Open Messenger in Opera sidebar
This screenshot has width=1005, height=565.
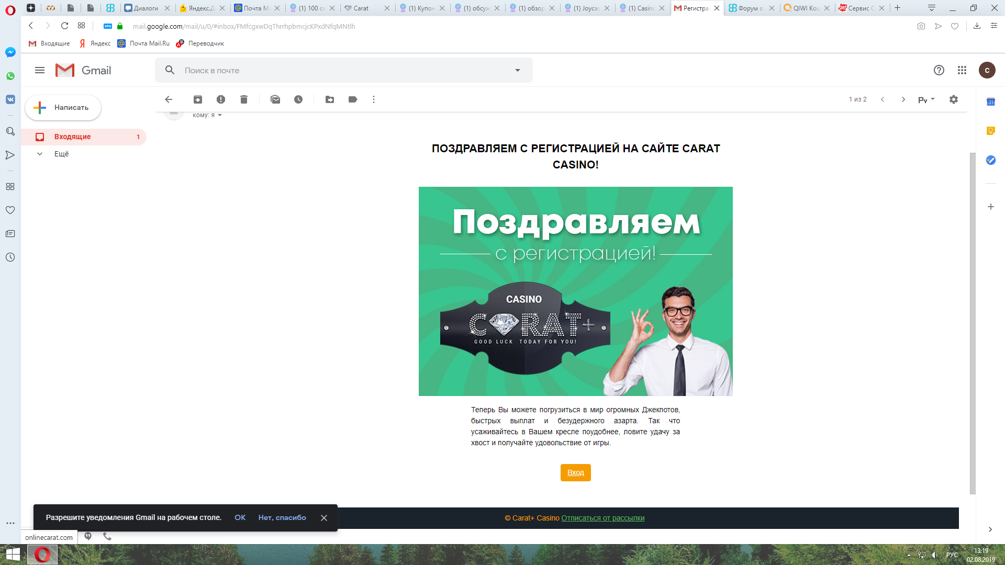(x=10, y=52)
